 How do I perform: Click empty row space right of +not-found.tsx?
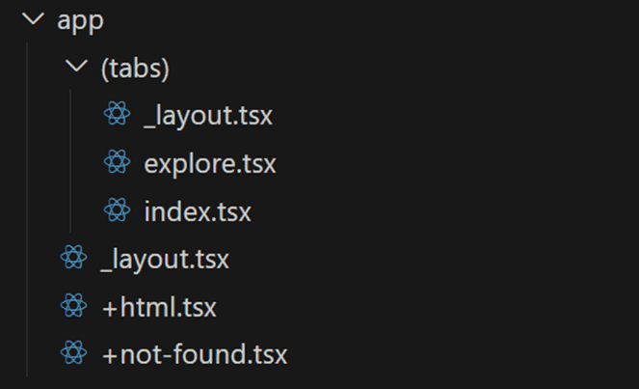click(461, 354)
